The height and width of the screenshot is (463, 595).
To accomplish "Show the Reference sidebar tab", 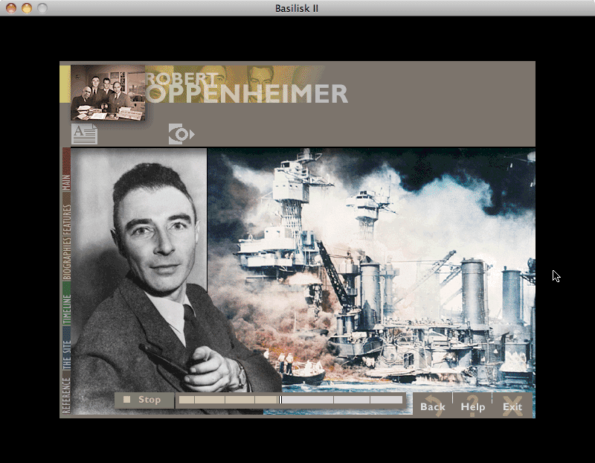I will point(66,395).
